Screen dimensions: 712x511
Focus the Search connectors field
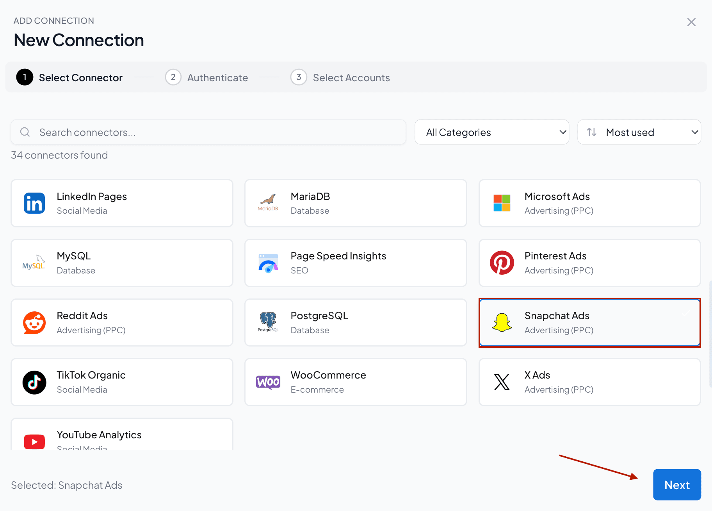[x=208, y=132]
